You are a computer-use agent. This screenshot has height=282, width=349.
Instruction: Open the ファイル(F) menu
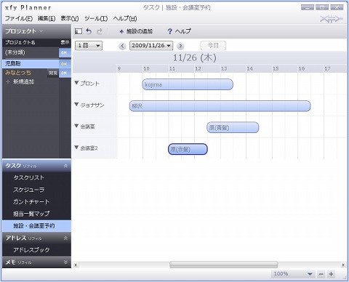(x=19, y=18)
